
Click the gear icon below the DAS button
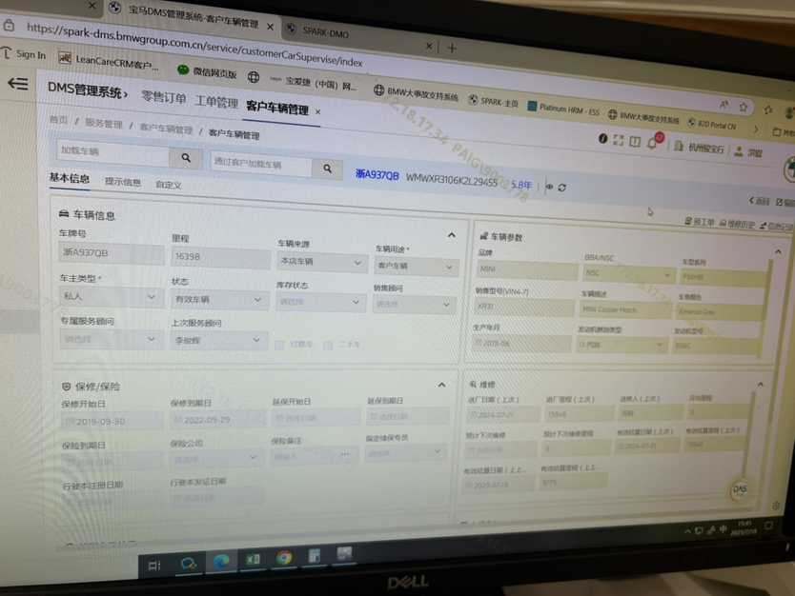click(776, 506)
